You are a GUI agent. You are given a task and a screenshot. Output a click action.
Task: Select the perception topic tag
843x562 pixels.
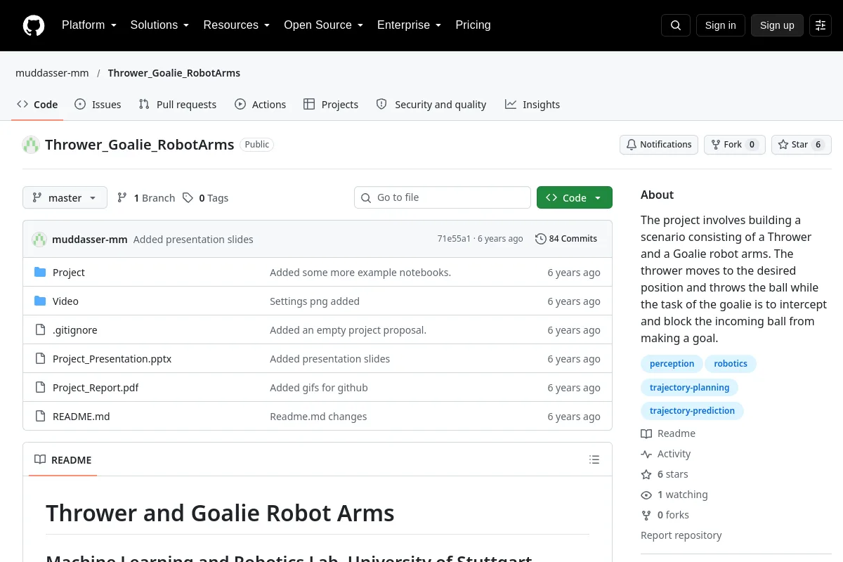click(672, 364)
